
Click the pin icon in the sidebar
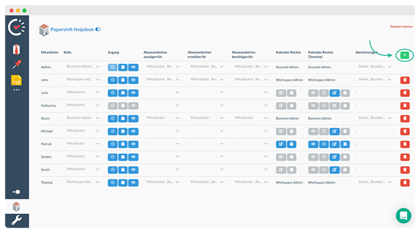16,192
